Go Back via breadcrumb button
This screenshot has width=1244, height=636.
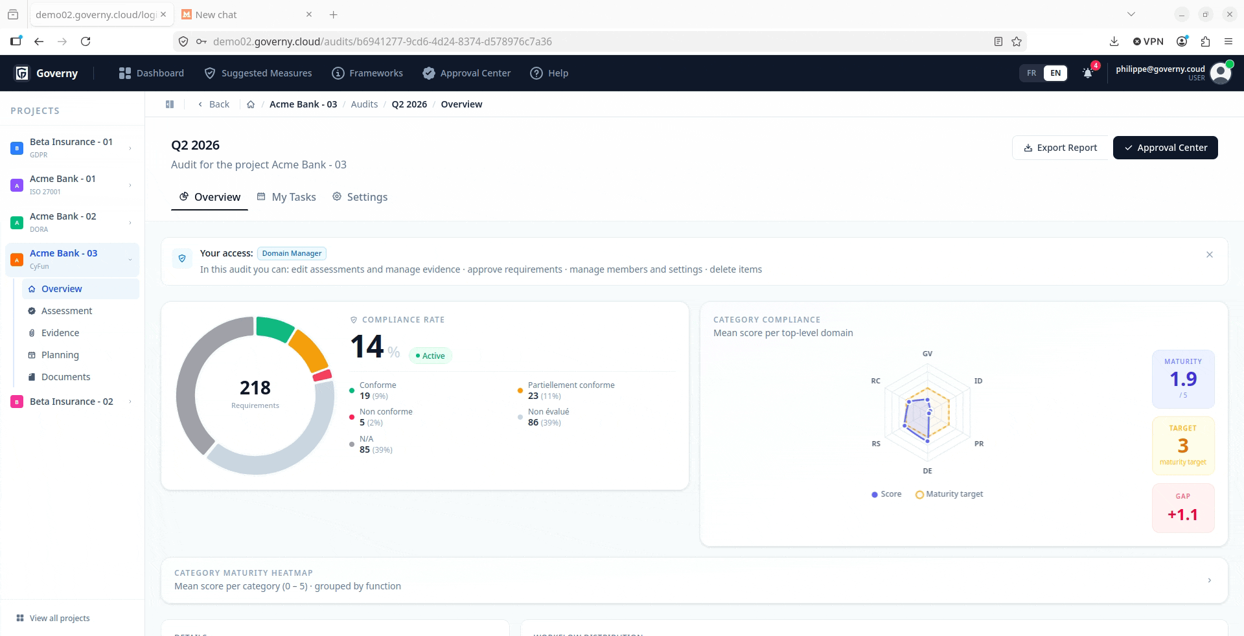[214, 104]
